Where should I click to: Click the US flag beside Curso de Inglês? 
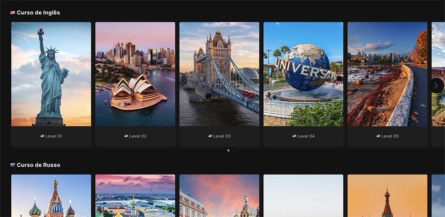[13, 13]
